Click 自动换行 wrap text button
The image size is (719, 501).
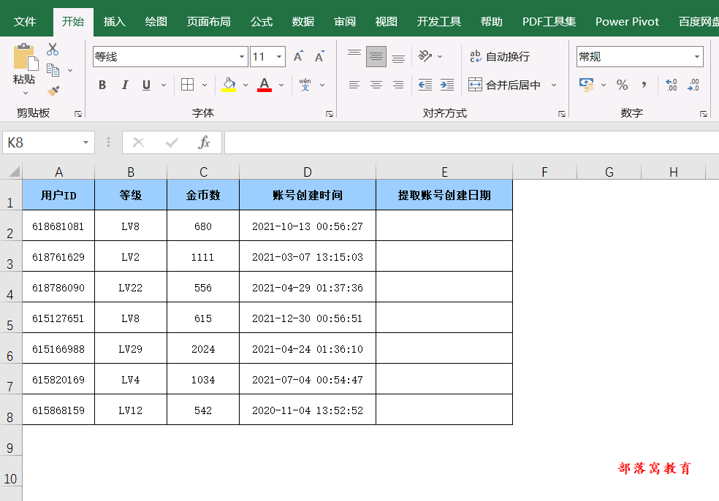(x=500, y=56)
